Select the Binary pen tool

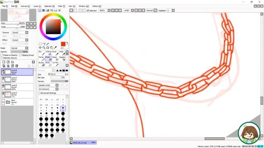click(x=48, y=64)
